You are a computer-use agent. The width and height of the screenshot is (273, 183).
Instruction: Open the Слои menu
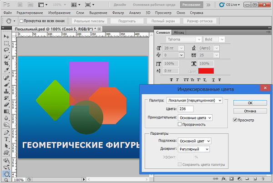pos(80,13)
